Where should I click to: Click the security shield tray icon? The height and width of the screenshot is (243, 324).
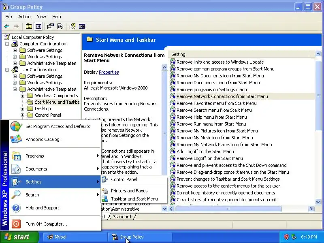click(286, 237)
